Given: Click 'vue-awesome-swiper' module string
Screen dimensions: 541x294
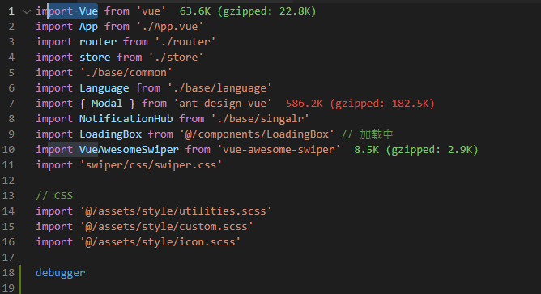Looking at the screenshot, I should click(279, 149).
